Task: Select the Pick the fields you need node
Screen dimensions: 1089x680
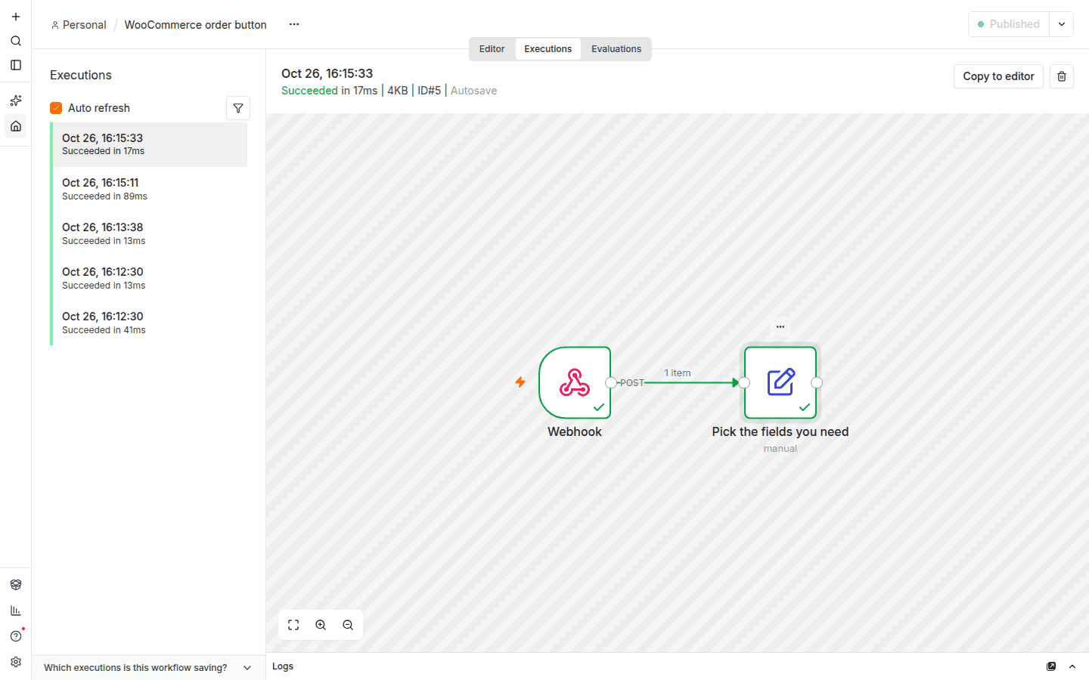Action: [780, 382]
